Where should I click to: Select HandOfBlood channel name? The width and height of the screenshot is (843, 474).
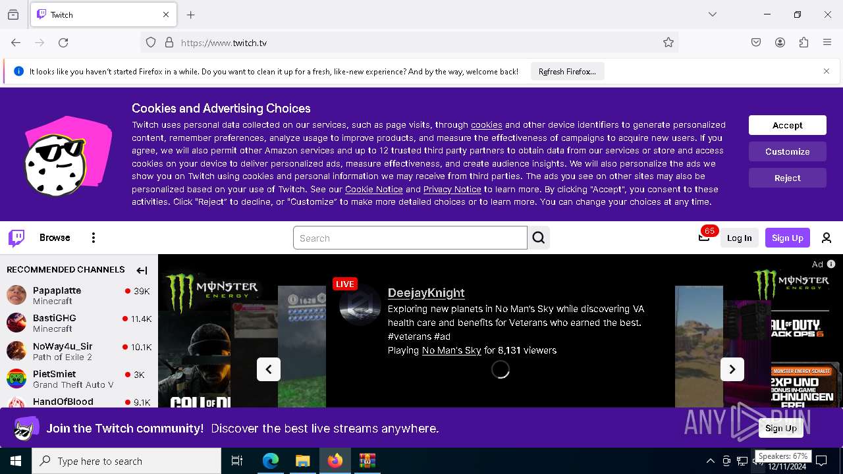63,402
